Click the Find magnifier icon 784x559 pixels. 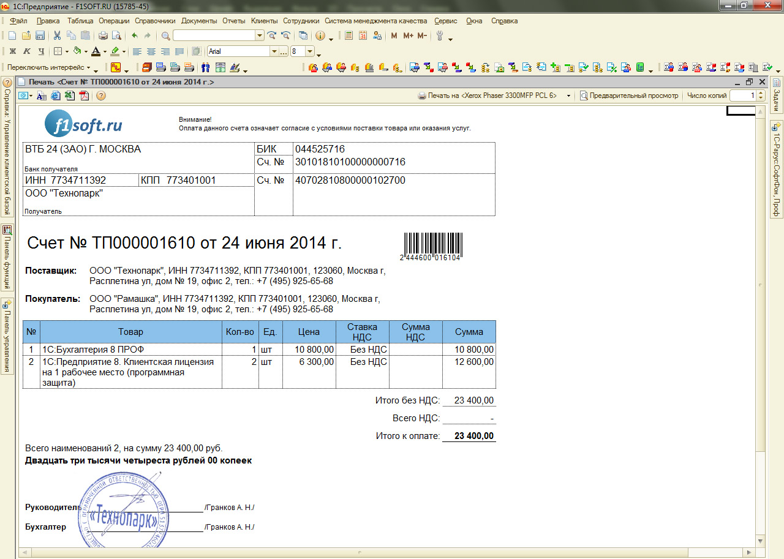point(166,36)
